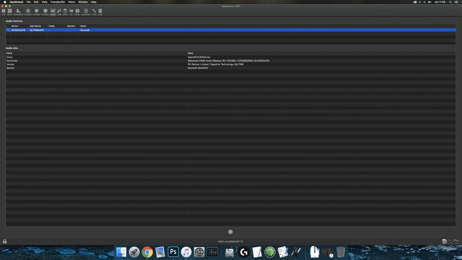
Task: Open the Framebuffer menu
Action: pyautogui.click(x=58, y=2)
